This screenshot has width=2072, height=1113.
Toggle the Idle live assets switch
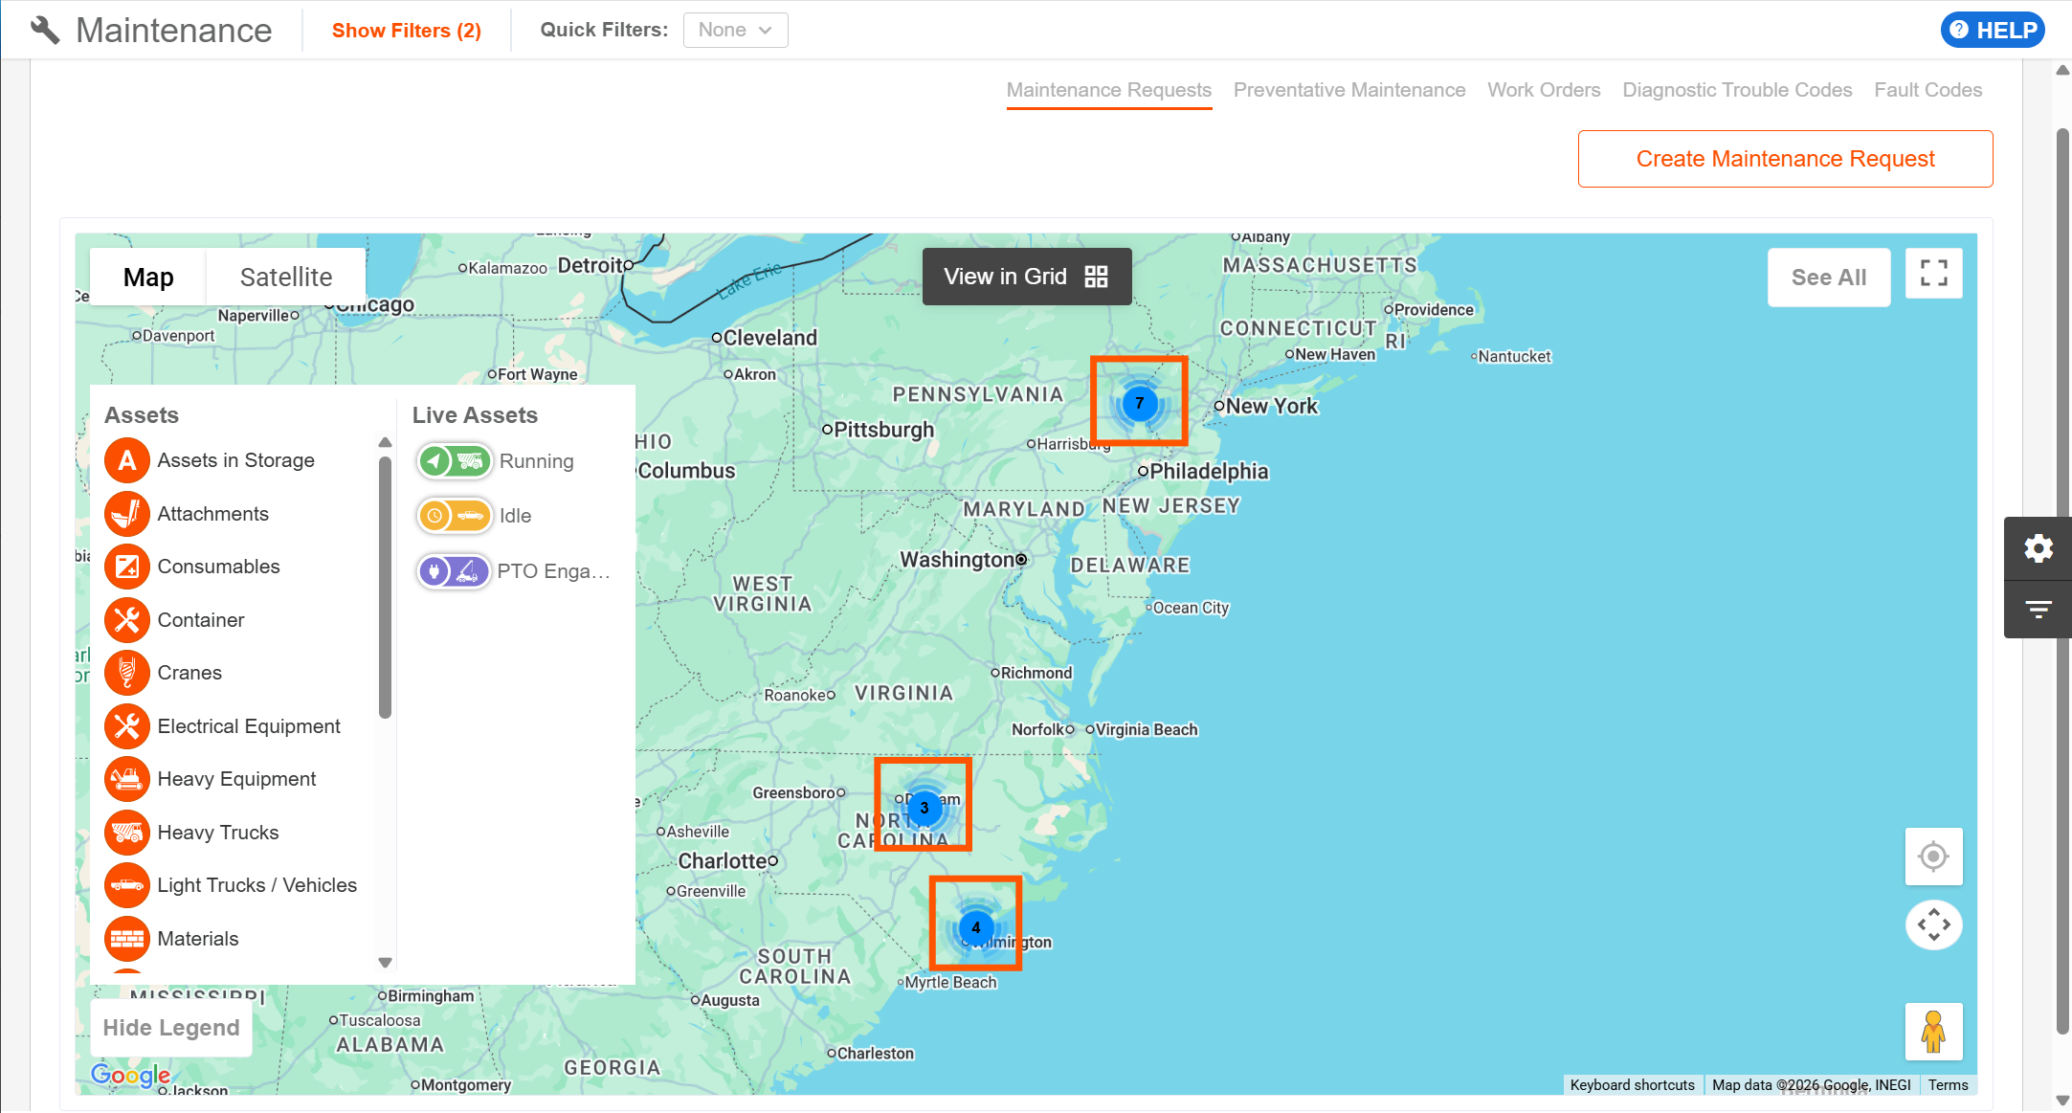[x=455, y=516]
